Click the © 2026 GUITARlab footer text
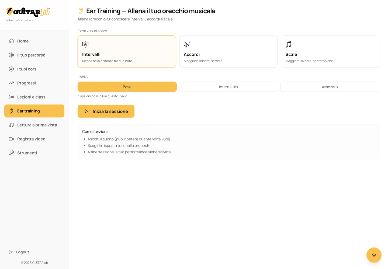The image size is (388, 269). [x=34, y=263]
